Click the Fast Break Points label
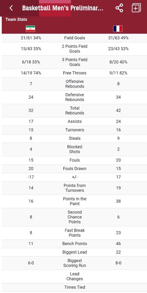This screenshot has height=293, width=147. [x=75, y=233]
